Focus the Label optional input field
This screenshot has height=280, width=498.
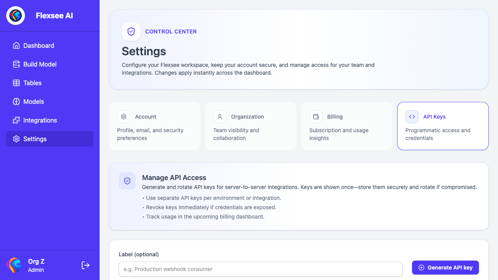pos(260,269)
